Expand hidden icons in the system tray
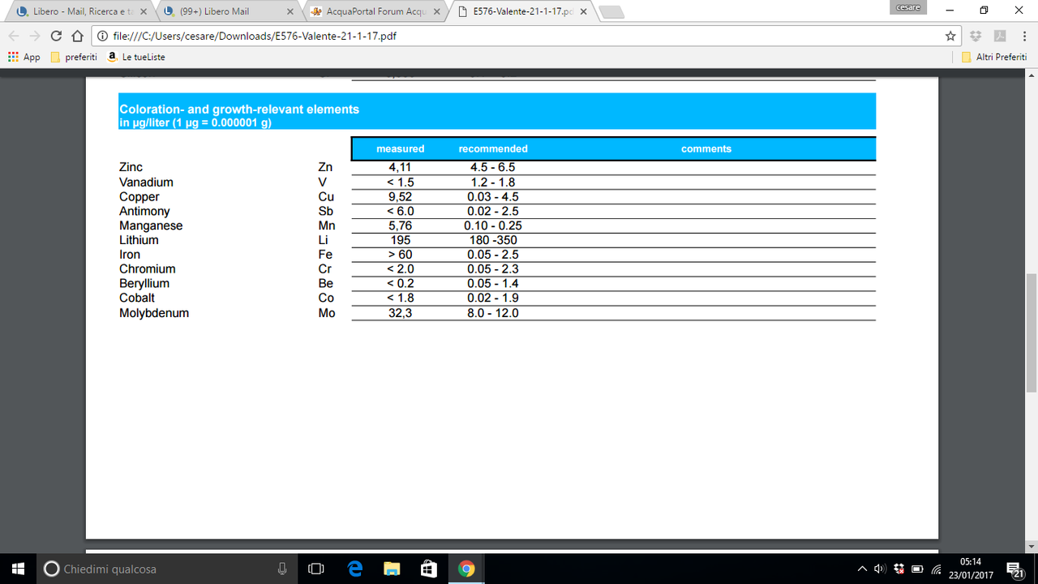Screen dimensions: 1038x584 (x=862, y=569)
